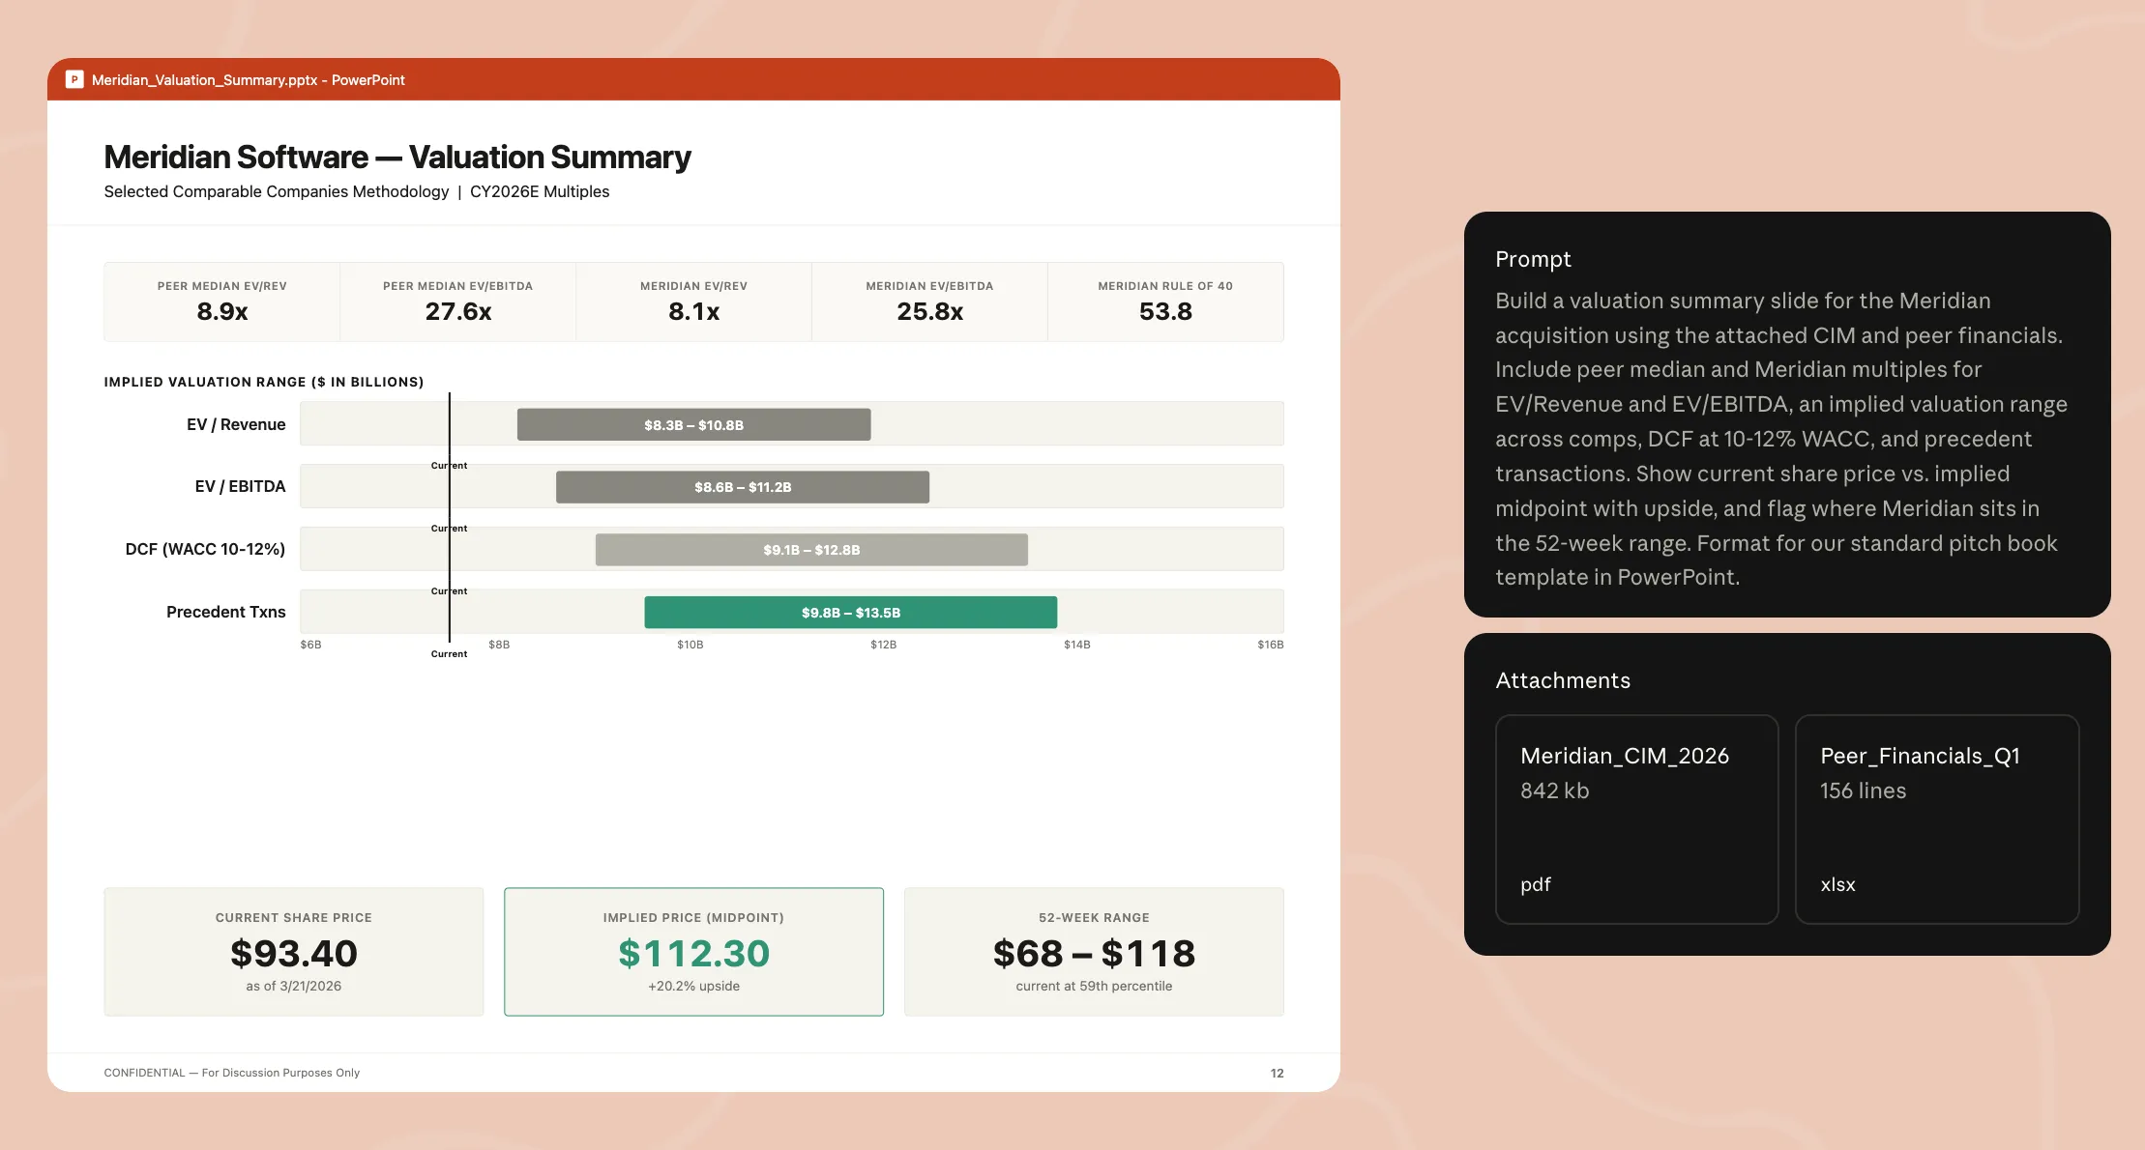Click the Precedent Txns row label
Screen dimensions: 2145x1150
226,612
